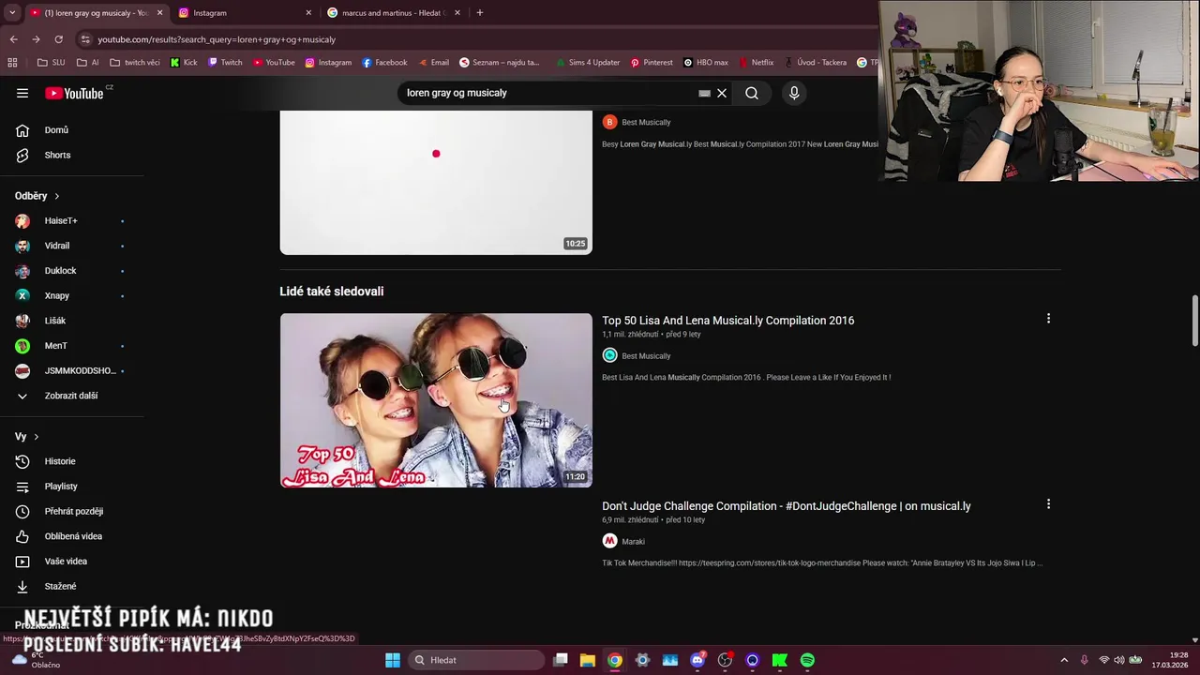Viewport: 1200px width, 675px height.
Task: Switch to marcus and martinus tab
Action: 392,13
